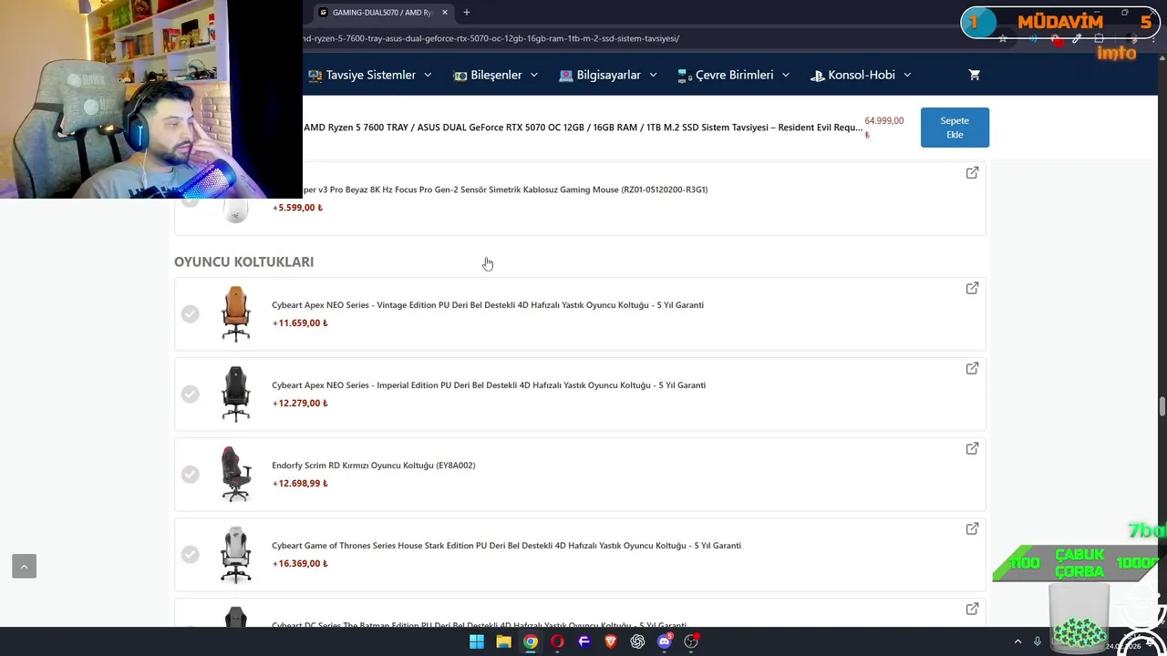Click the red Endorfy Scrim chair thumbnail

[235, 474]
